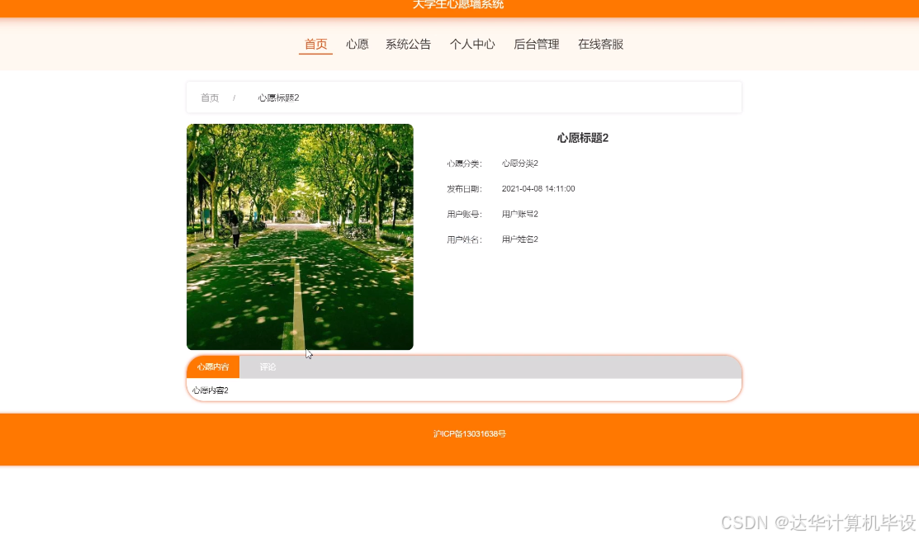Select the 用户姓名2 value
Screen dimensions: 919x539
520,239
